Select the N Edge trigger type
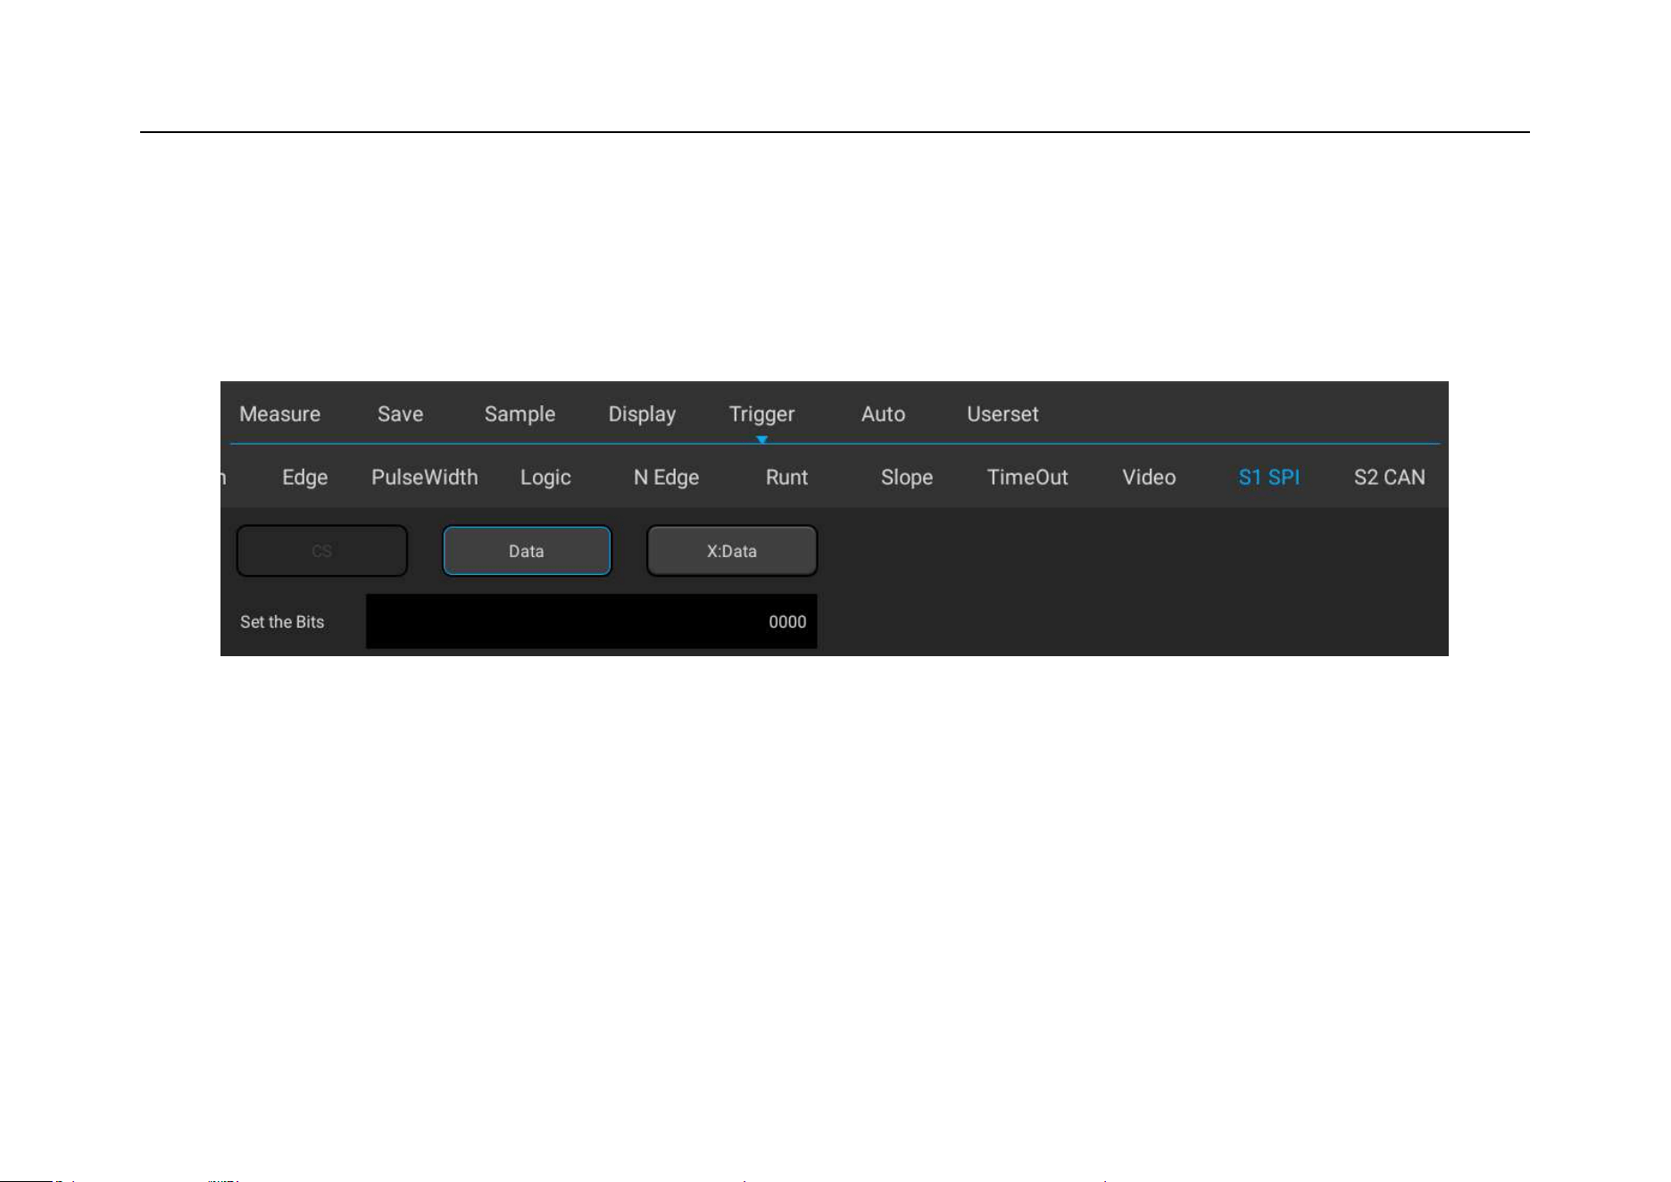This screenshot has height=1182, width=1671. (x=666, y=478)
